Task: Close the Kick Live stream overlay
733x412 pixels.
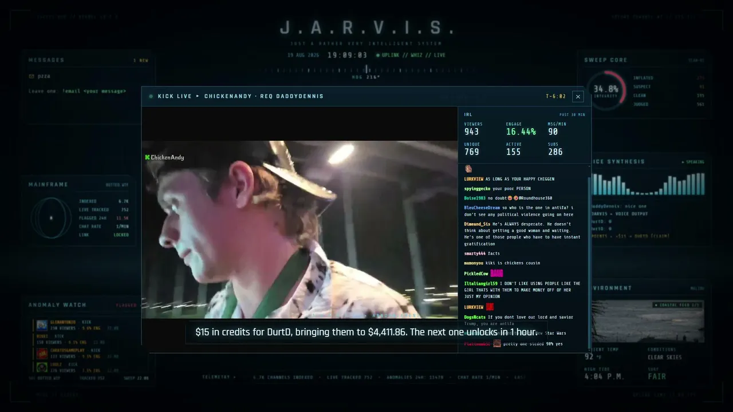Action: [x=578, y=97]
